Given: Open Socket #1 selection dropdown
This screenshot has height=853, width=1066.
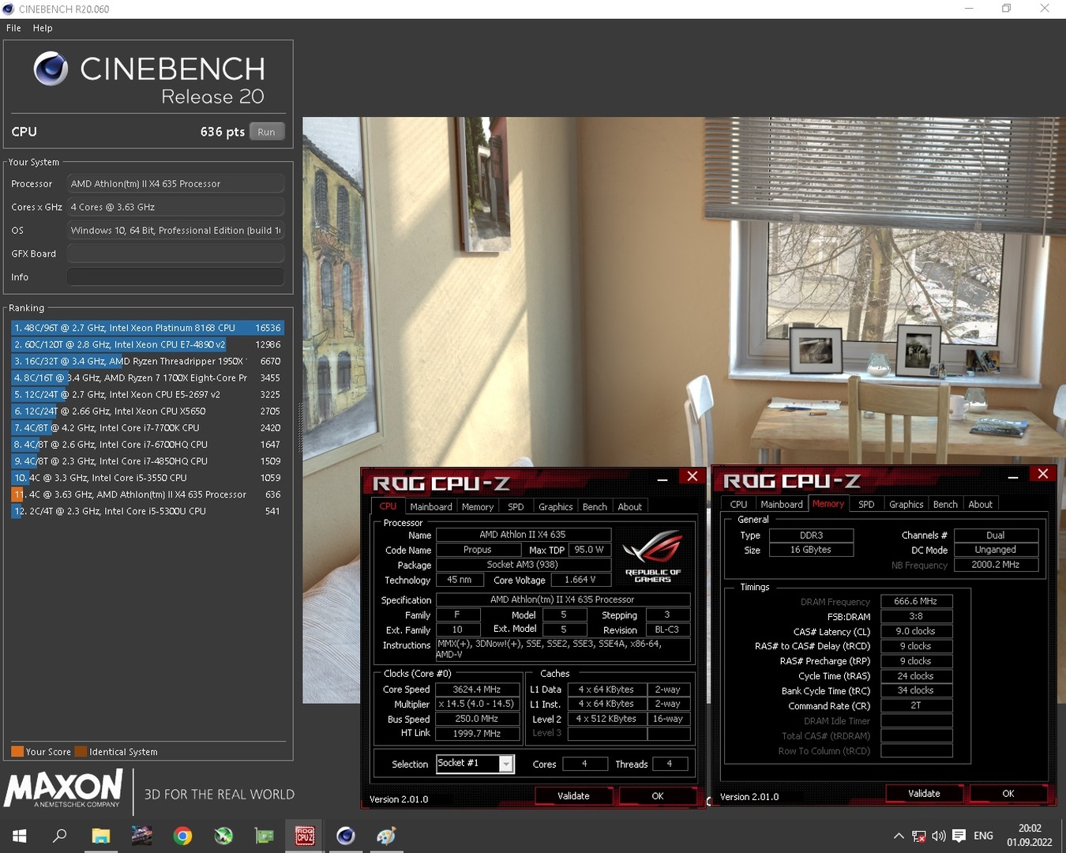Looking at the screenshot, I should [506, 764].
